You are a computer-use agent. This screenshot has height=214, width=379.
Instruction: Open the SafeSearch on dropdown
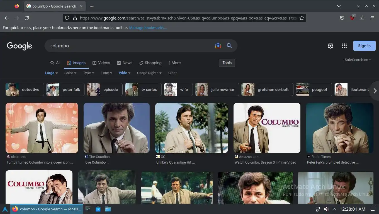pyautogui.click(x=358, y=60)
